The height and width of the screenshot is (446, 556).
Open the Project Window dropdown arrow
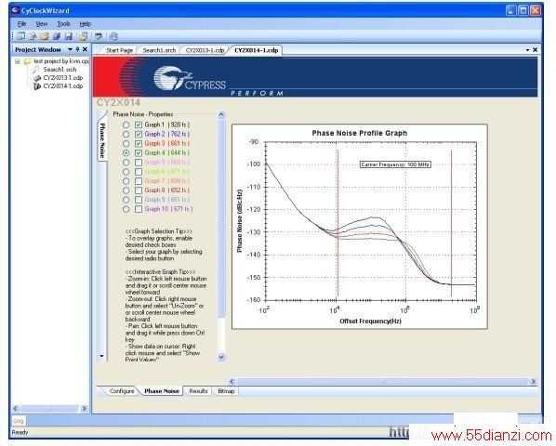(x=71, y=49)
